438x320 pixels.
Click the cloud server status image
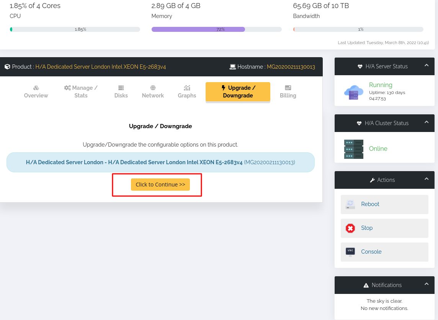pyautogui.click(x=354, y=92)
